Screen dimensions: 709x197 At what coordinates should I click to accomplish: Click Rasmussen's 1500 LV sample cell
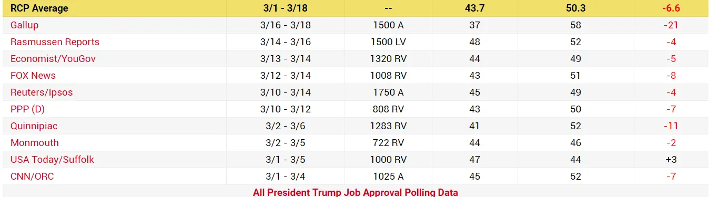click(x=388, y=42)
